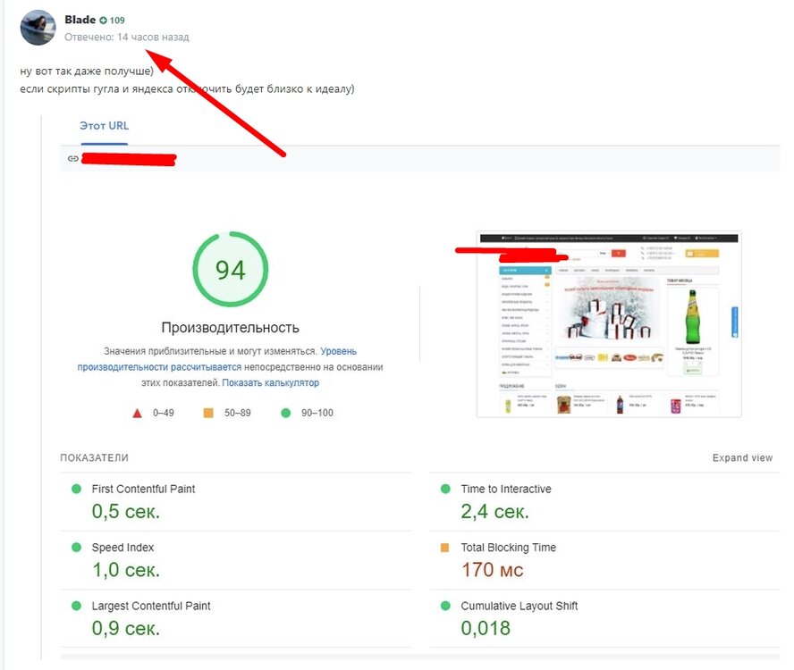The height and width of the screenshot is (670, 794).
Task: Click the red triangle 0–49 legend icon
Action: pos(137,414)
